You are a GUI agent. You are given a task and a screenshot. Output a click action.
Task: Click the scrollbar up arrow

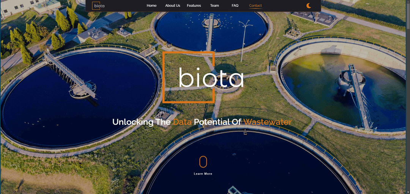[x=408, y=2]
